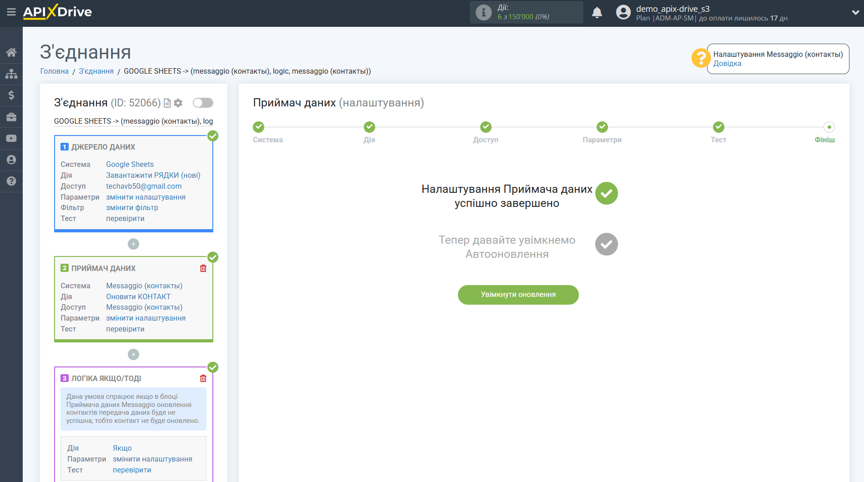Open the connections sitemap sidebar icon
Image resolution: width=864 pixels, height=482 pixels.
pyautogui.click(x=11, y=74)
